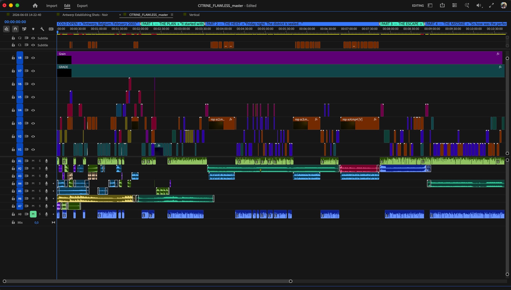The height and width of the screenshot is (290, 511).
Task: Open the speaker audio output menu
Action: (479, 5)
